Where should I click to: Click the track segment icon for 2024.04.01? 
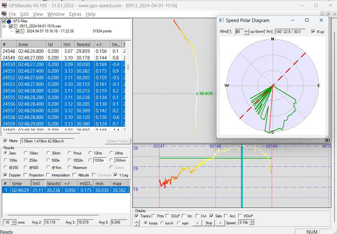click(x=23, y=31)
